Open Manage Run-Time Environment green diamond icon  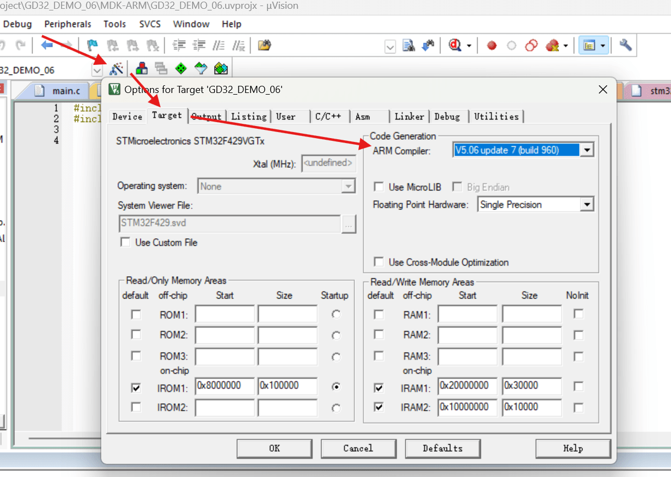pos(181,68)
